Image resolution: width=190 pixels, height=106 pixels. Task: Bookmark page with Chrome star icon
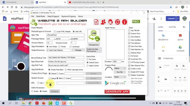point(171,7)
